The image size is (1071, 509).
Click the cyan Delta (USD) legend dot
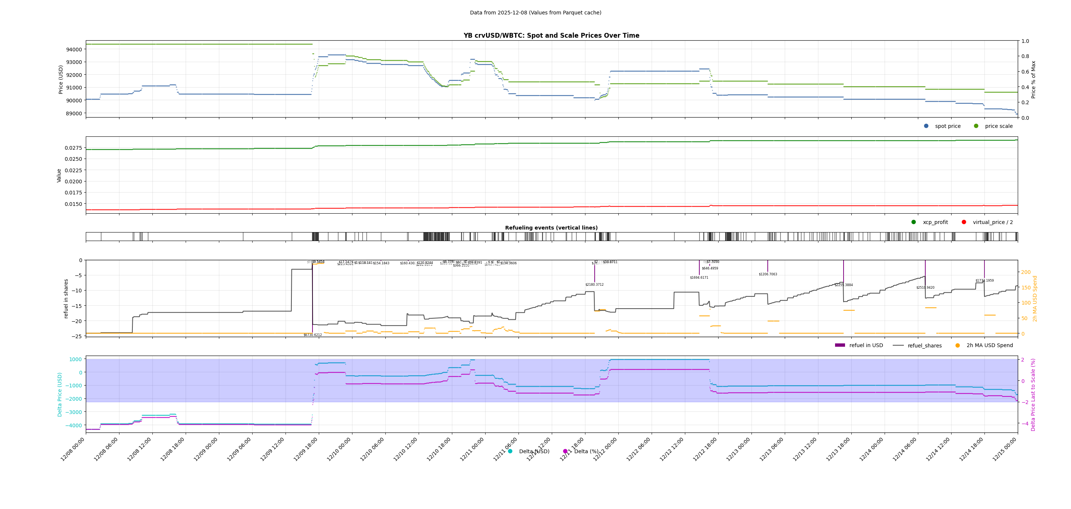tap(510, 451)
